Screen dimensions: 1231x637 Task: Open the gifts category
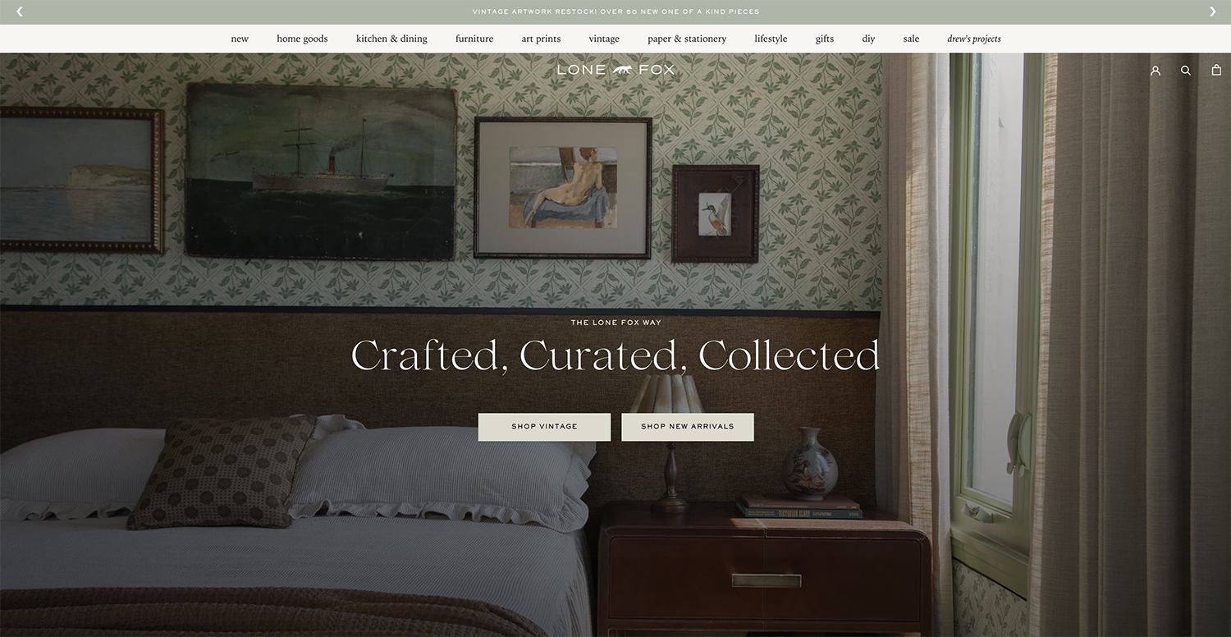825,39
